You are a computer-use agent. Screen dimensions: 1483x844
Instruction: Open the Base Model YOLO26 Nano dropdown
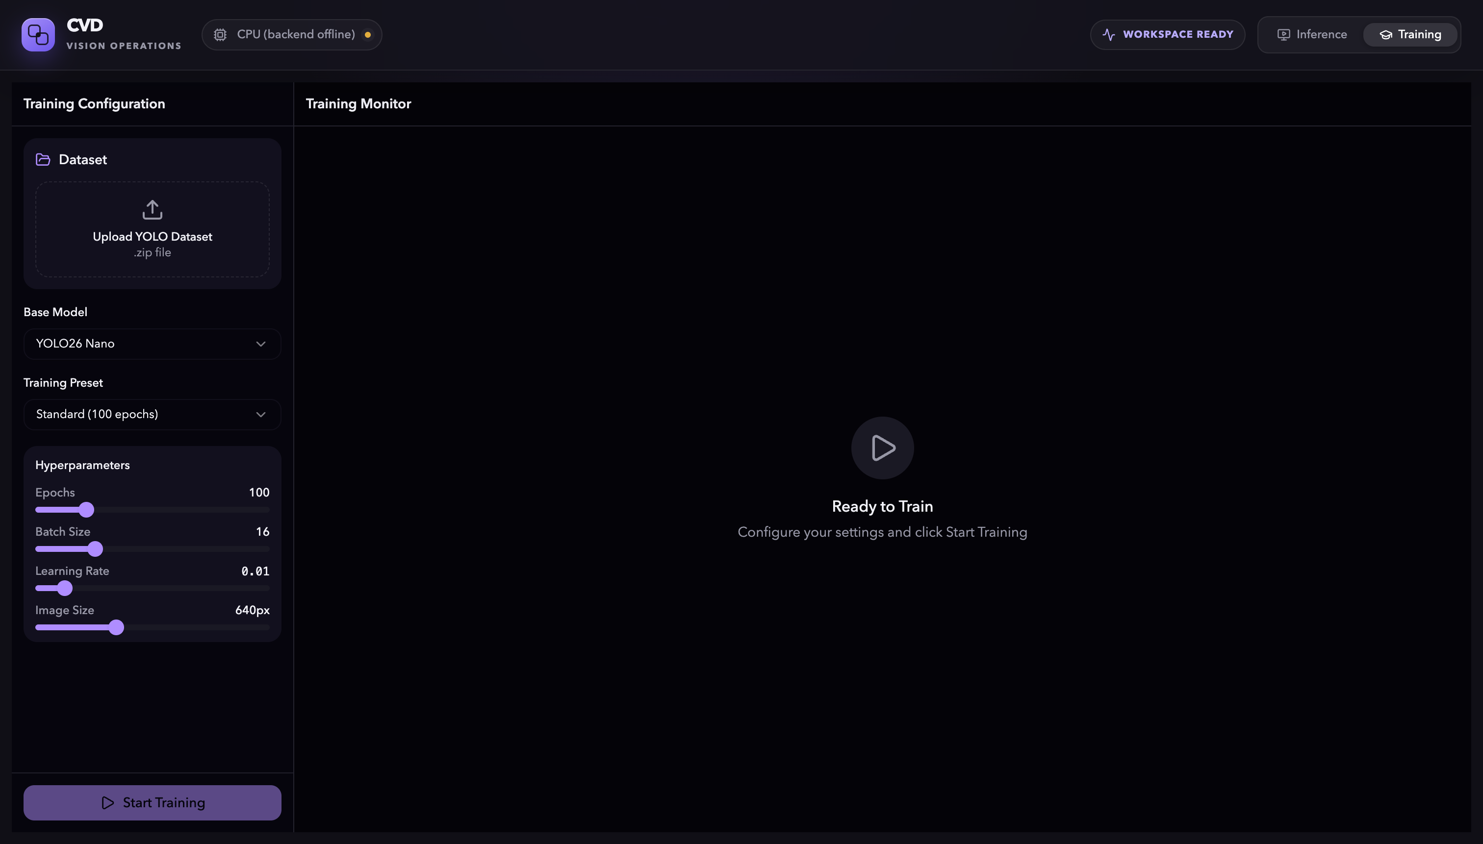click(x=153, y=344)
